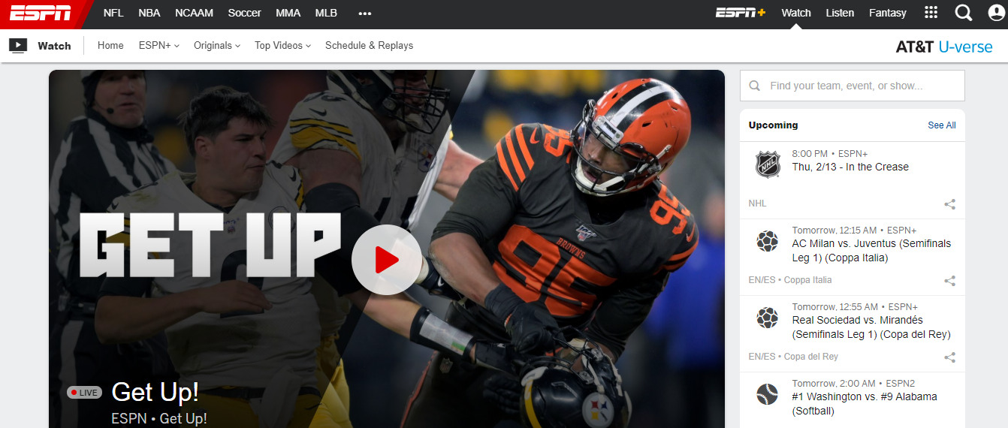This screenshot has width=1008, height=428.
Task: Go to the Listen section
Action: coord(840,13)
